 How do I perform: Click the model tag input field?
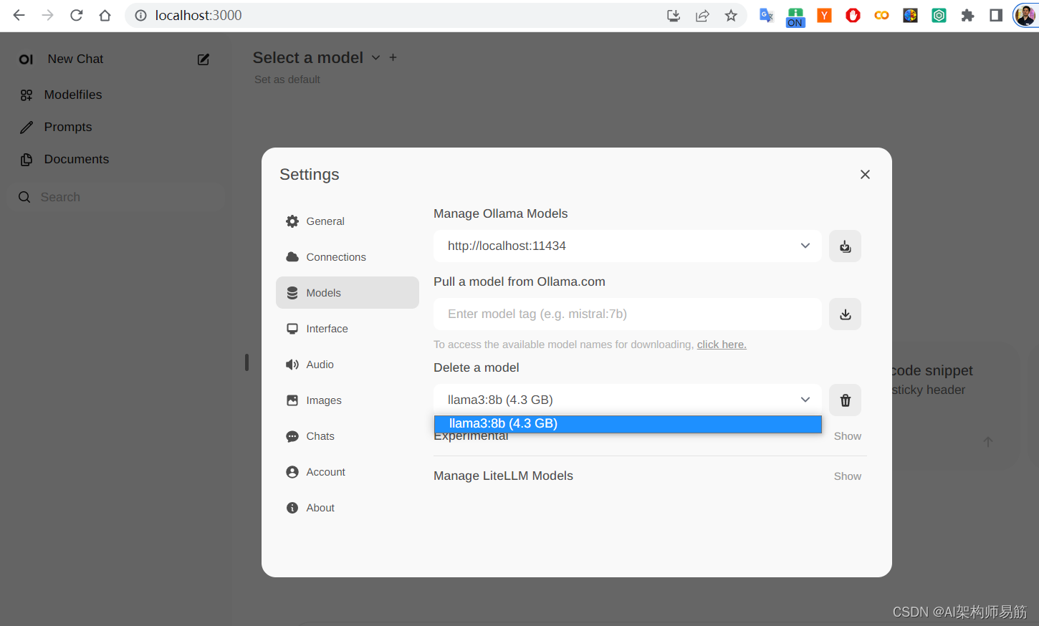point(628,314)
